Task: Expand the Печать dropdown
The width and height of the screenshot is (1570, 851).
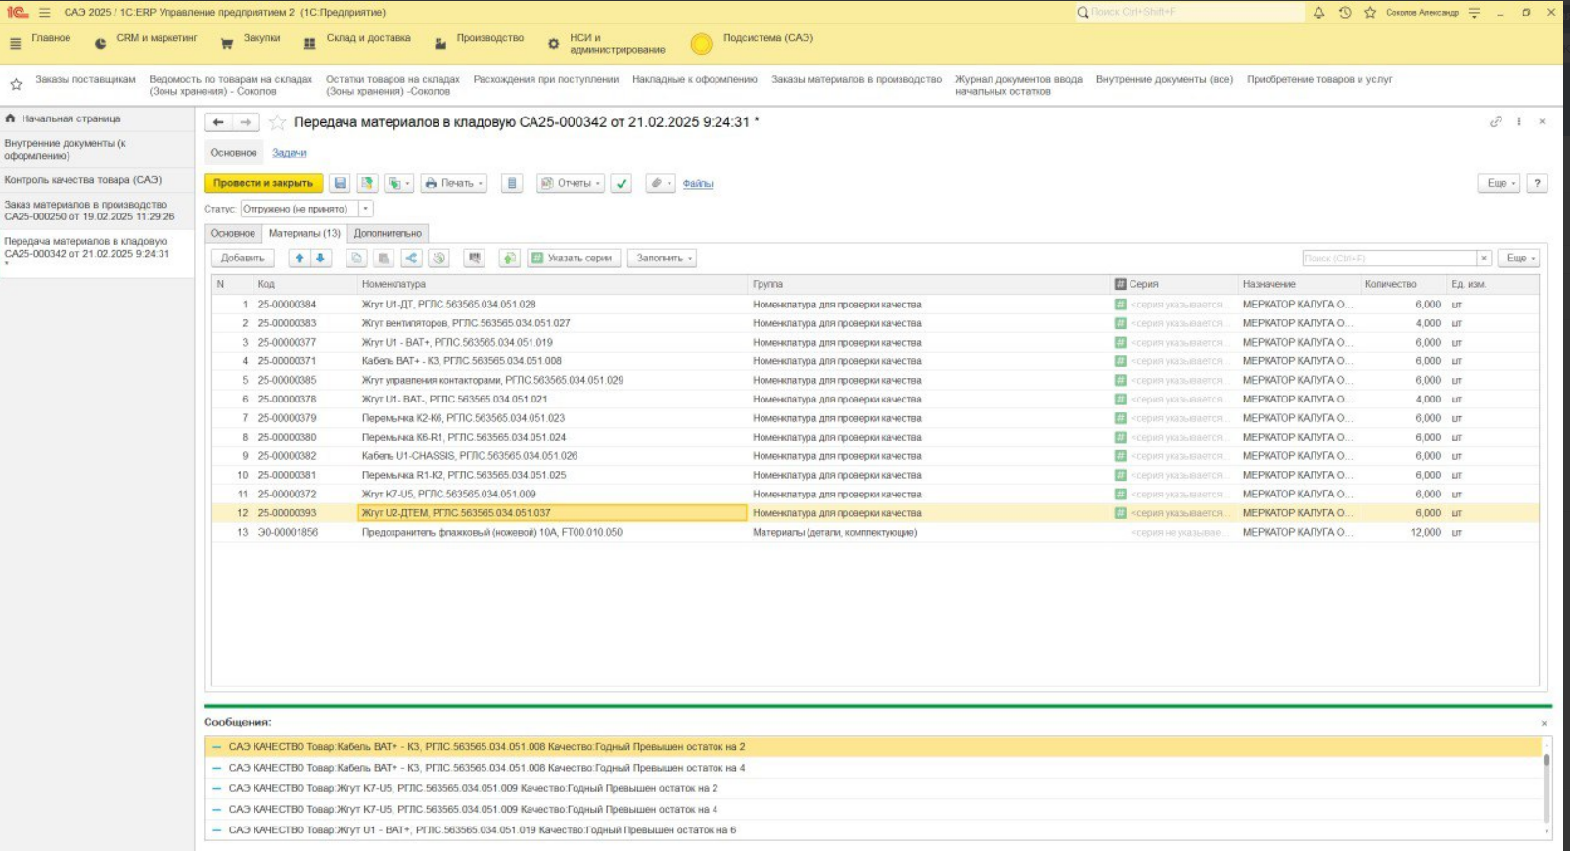Action: point(453,183)
